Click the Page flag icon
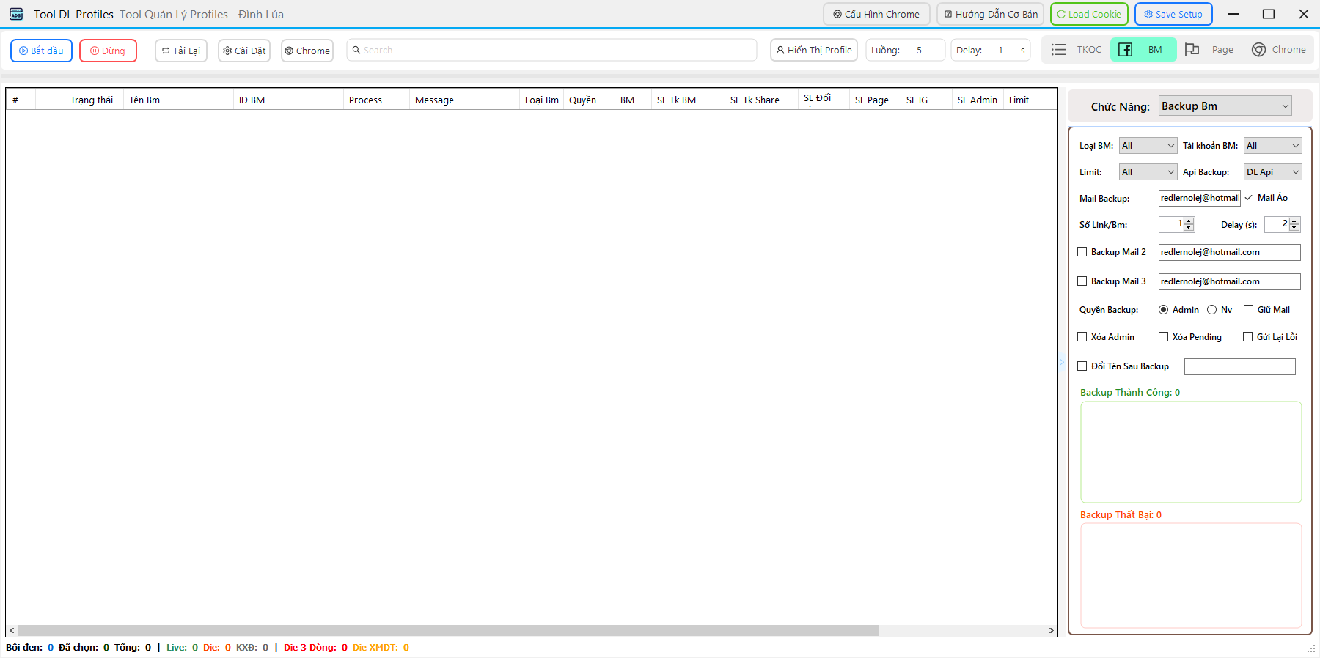Screen dimensions: 1320x658 (1192, 50)
